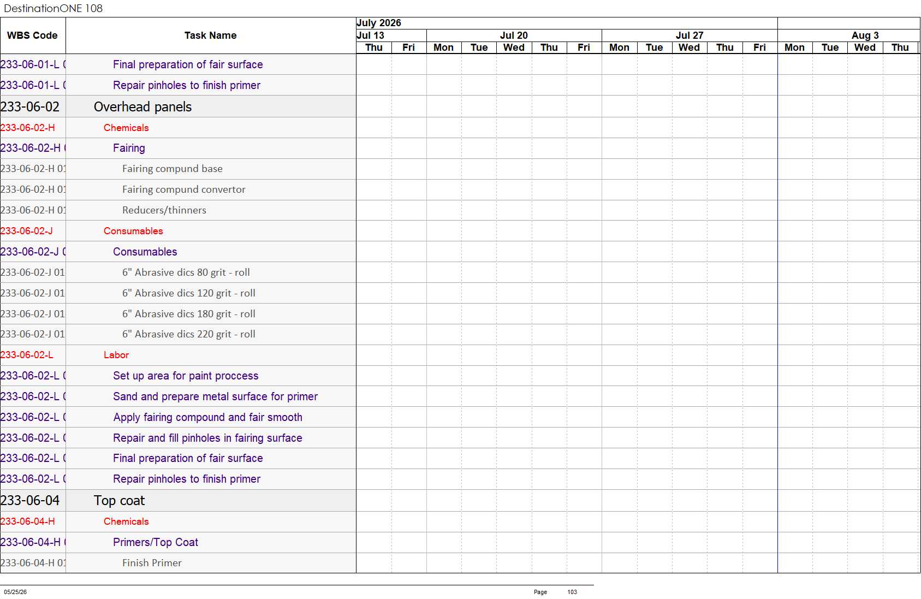The image size is (921, 599).
Task: Select Set up area for paint proccess
Action: point(186,376)
